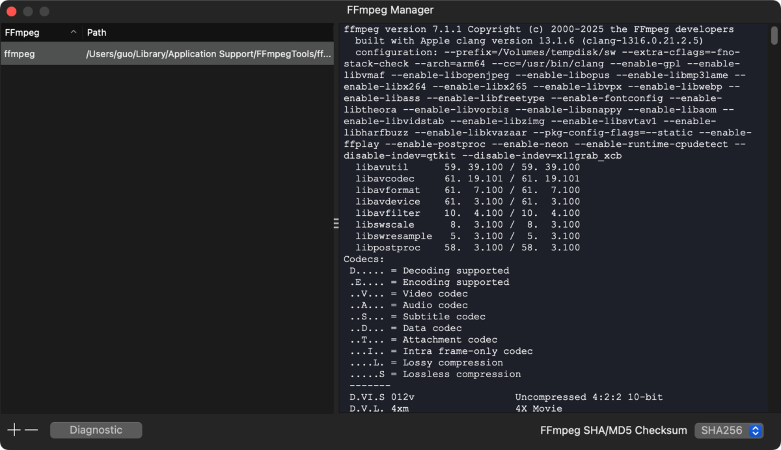Click the 'built with Apple clang' line
Viewport: 781px width, 450px height.
click(529, 41)
